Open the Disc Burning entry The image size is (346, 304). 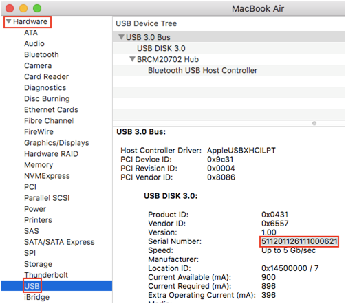pos(47,98)
